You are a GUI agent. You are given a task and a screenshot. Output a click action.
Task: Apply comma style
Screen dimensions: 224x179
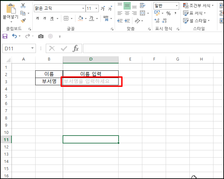(175, 13)
